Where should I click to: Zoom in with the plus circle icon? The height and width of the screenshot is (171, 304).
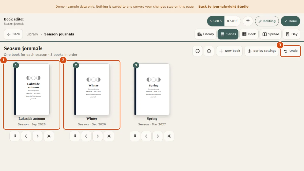[209, 51]
